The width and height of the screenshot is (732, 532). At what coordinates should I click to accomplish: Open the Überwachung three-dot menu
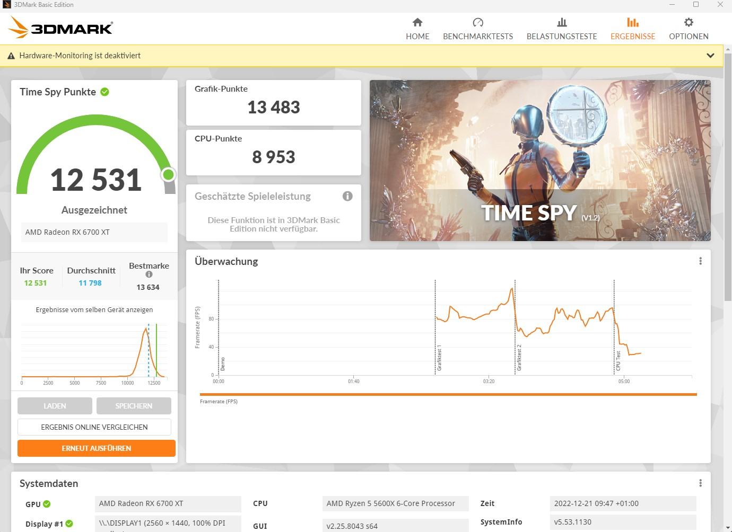tap(700, 261)
